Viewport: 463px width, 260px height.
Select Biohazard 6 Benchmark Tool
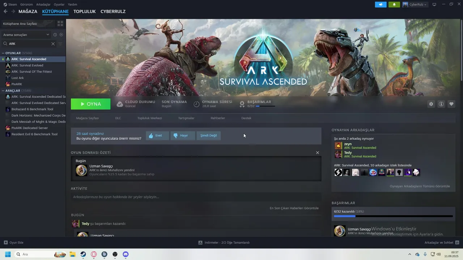pos(33,109)
